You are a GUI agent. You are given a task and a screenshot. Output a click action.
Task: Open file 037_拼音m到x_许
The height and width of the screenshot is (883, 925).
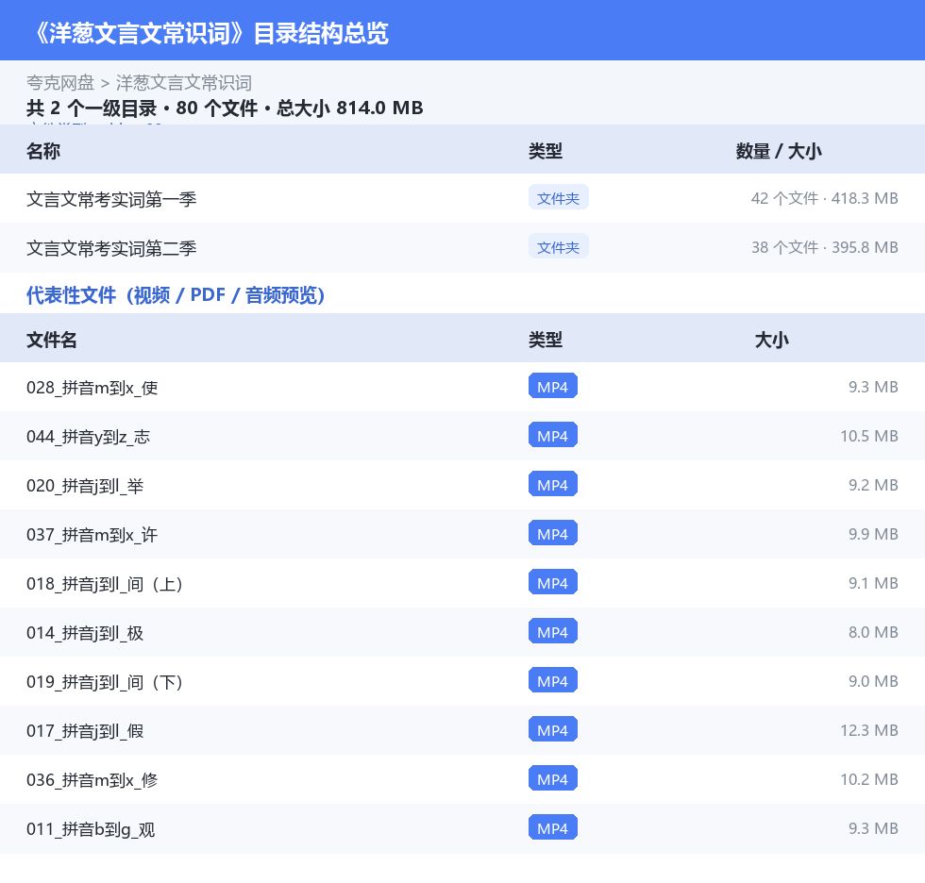[462, 534]
